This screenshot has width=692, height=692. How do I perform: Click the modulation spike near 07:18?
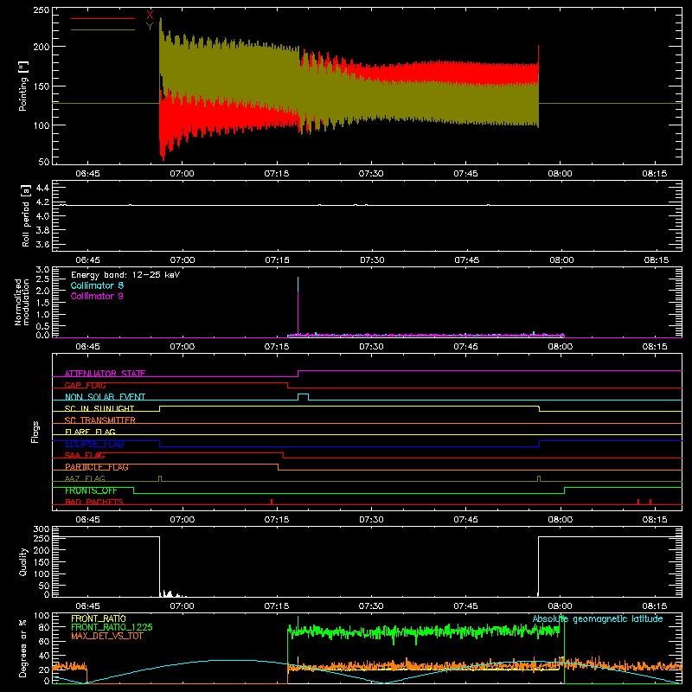tap(298, 307)
